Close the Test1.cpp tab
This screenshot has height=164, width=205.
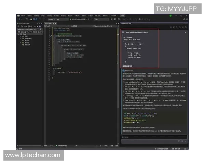tap(56, 24)
